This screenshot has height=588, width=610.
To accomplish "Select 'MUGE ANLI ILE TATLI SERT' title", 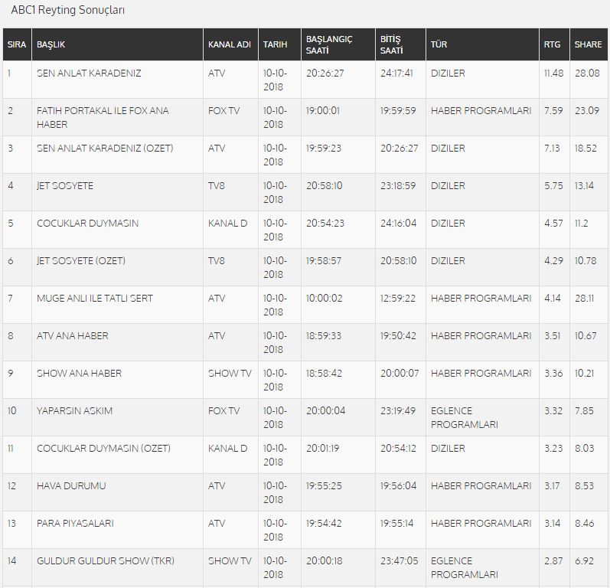I will (95, 299).
